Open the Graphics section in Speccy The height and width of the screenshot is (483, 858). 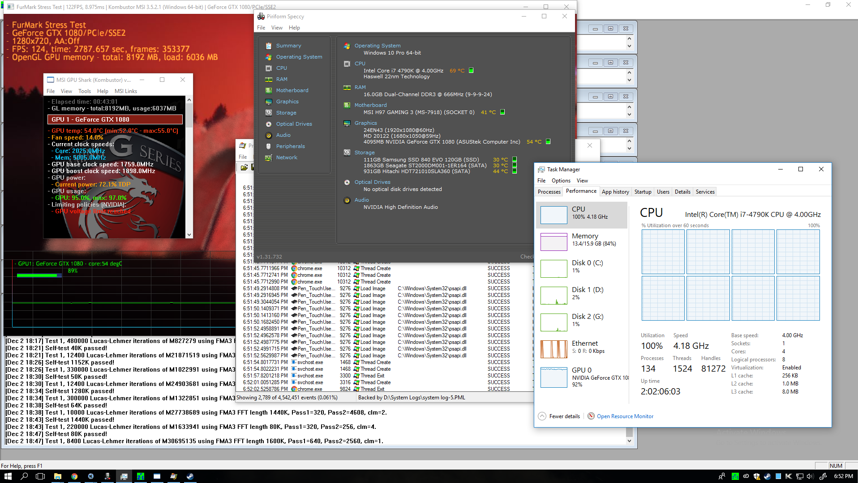pos(287,102)
